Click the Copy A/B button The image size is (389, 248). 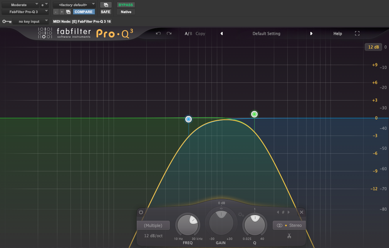[200, 34]
